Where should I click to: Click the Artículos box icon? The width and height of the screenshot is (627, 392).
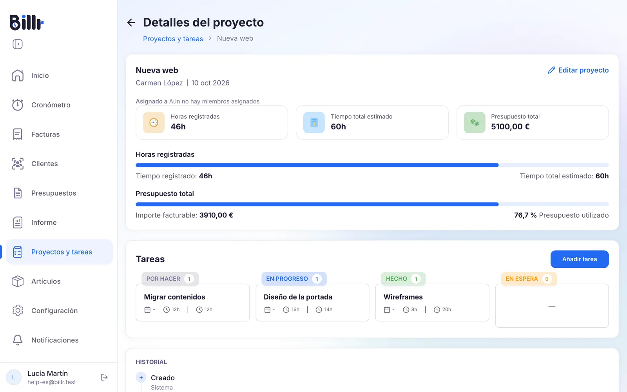click(x=18, y=281)
